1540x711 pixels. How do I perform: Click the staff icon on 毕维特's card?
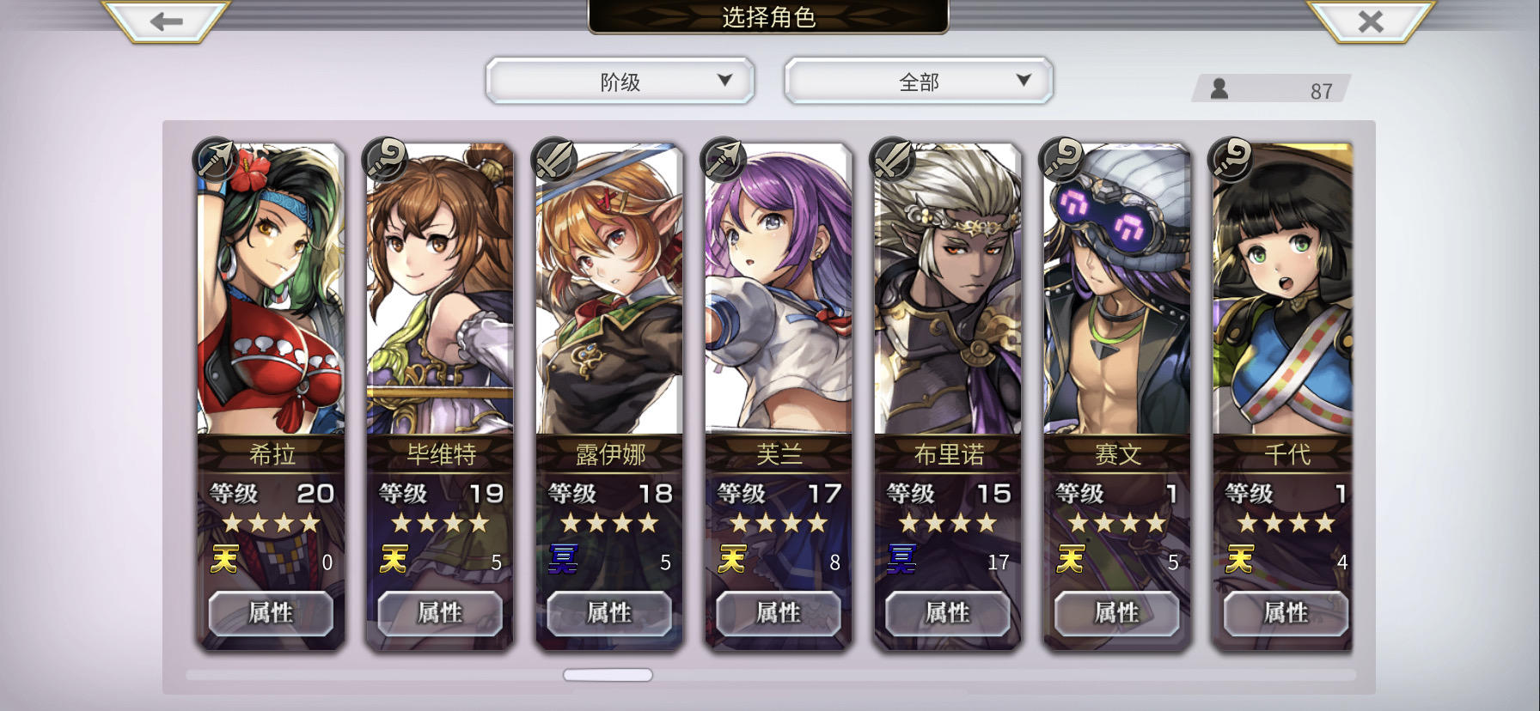tap(384, 159)
